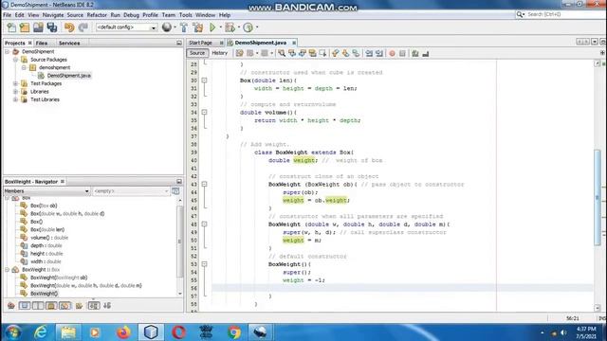Open Google Chrome from the taskbar
Screen dimensions: 607x341
point(234,332)
